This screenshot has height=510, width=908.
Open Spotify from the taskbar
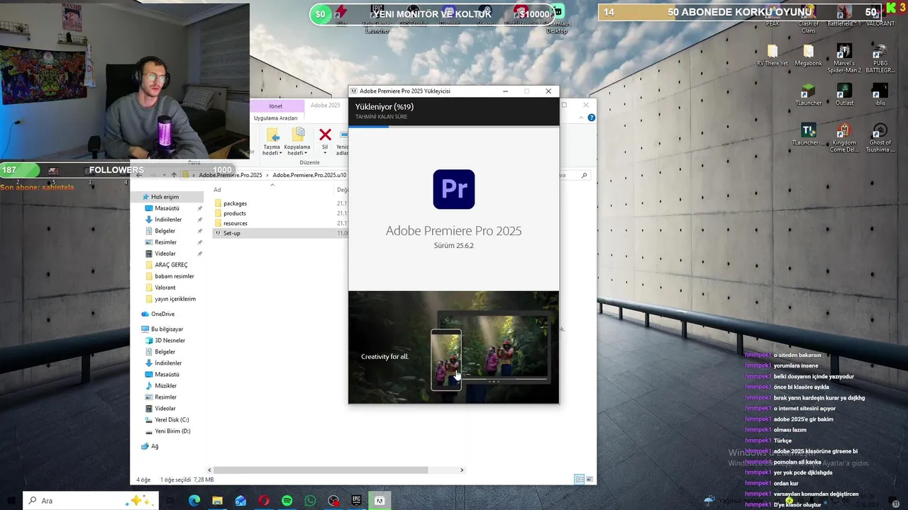tap(287, 501)
